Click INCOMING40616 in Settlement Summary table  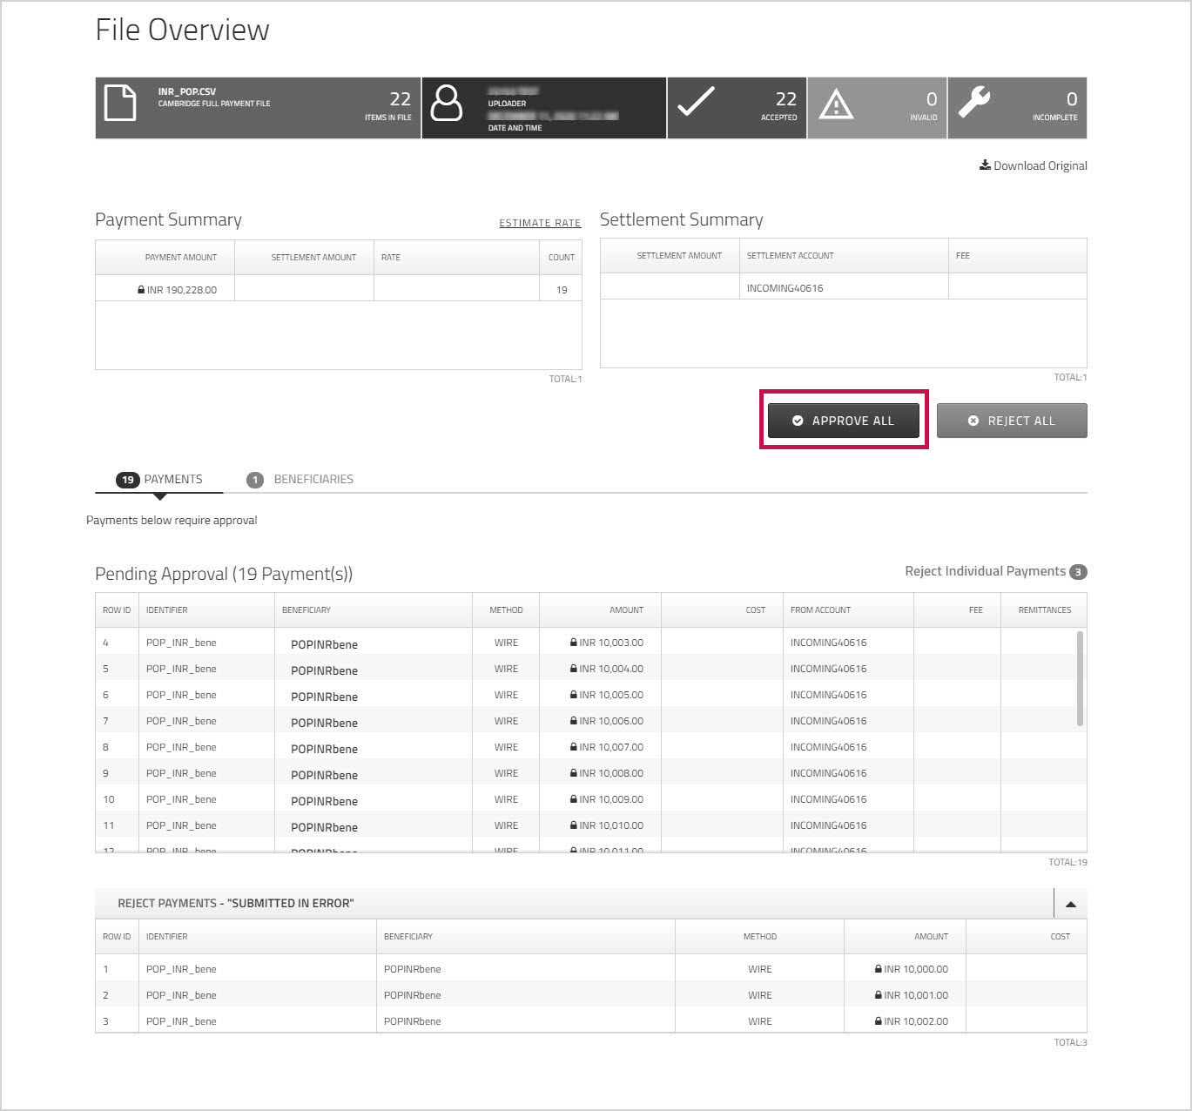click(785, 288)
